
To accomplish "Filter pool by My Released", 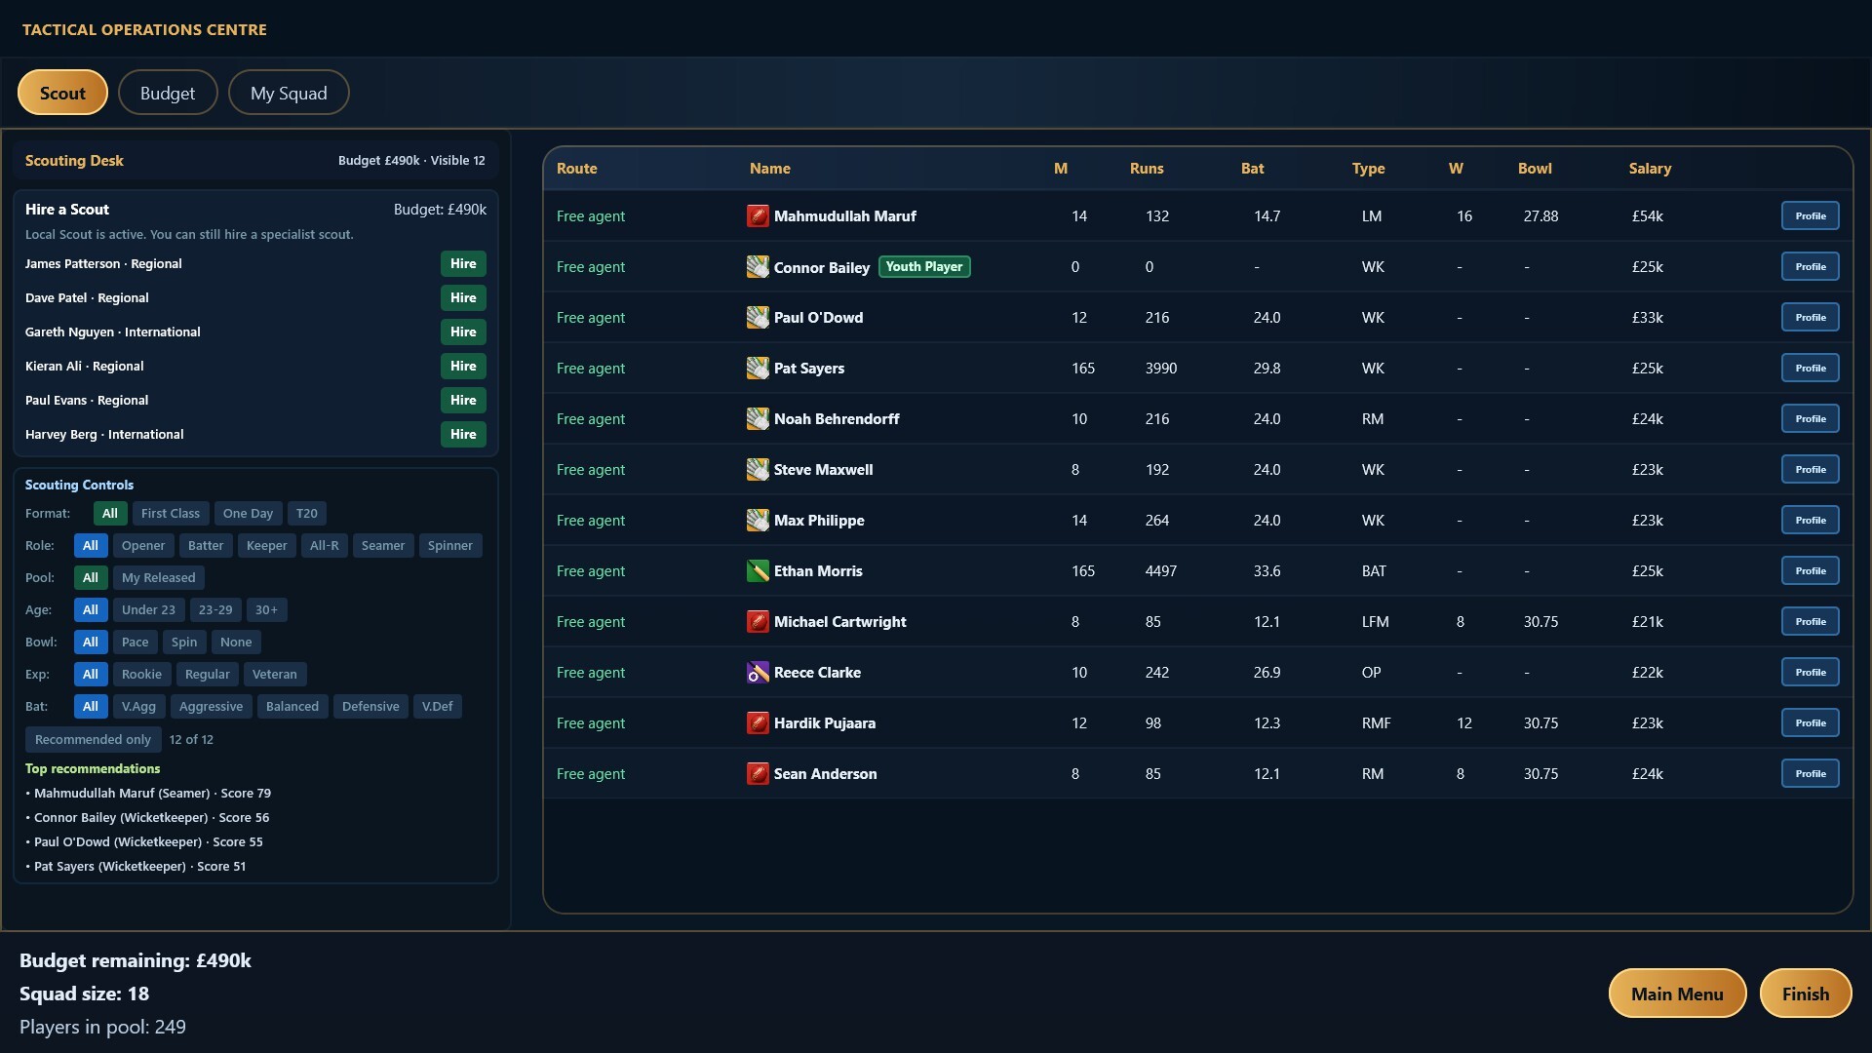I will pyautogui.click(x=159, y=578).
